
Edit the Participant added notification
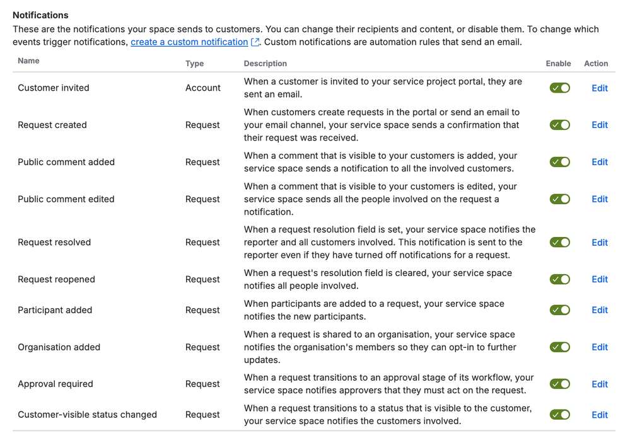(599, 309)
